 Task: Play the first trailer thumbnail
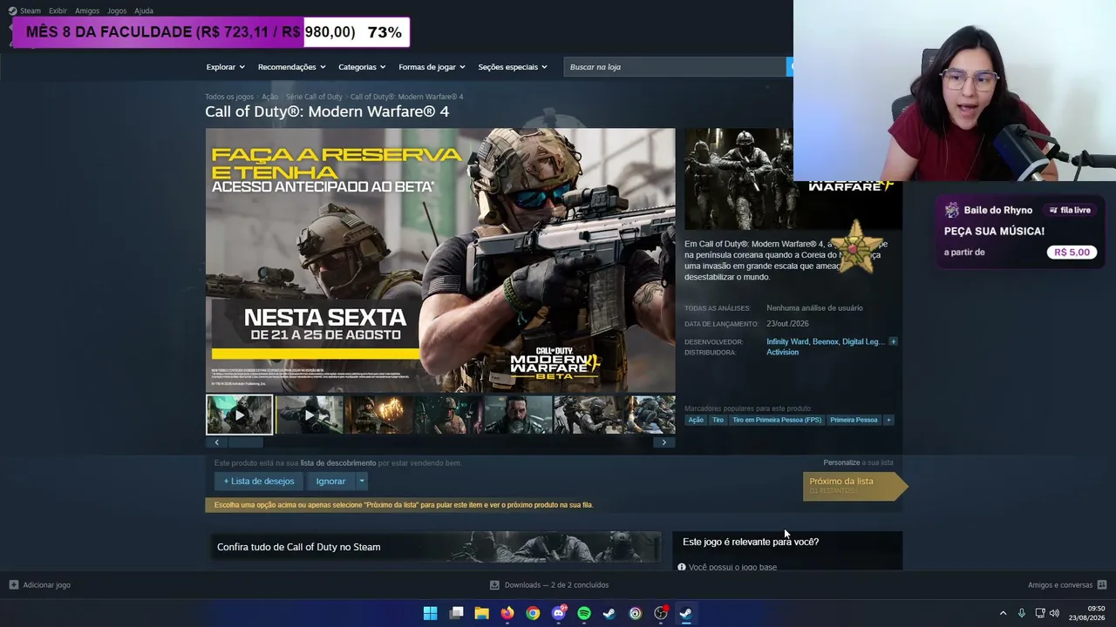tap(239, 415)
